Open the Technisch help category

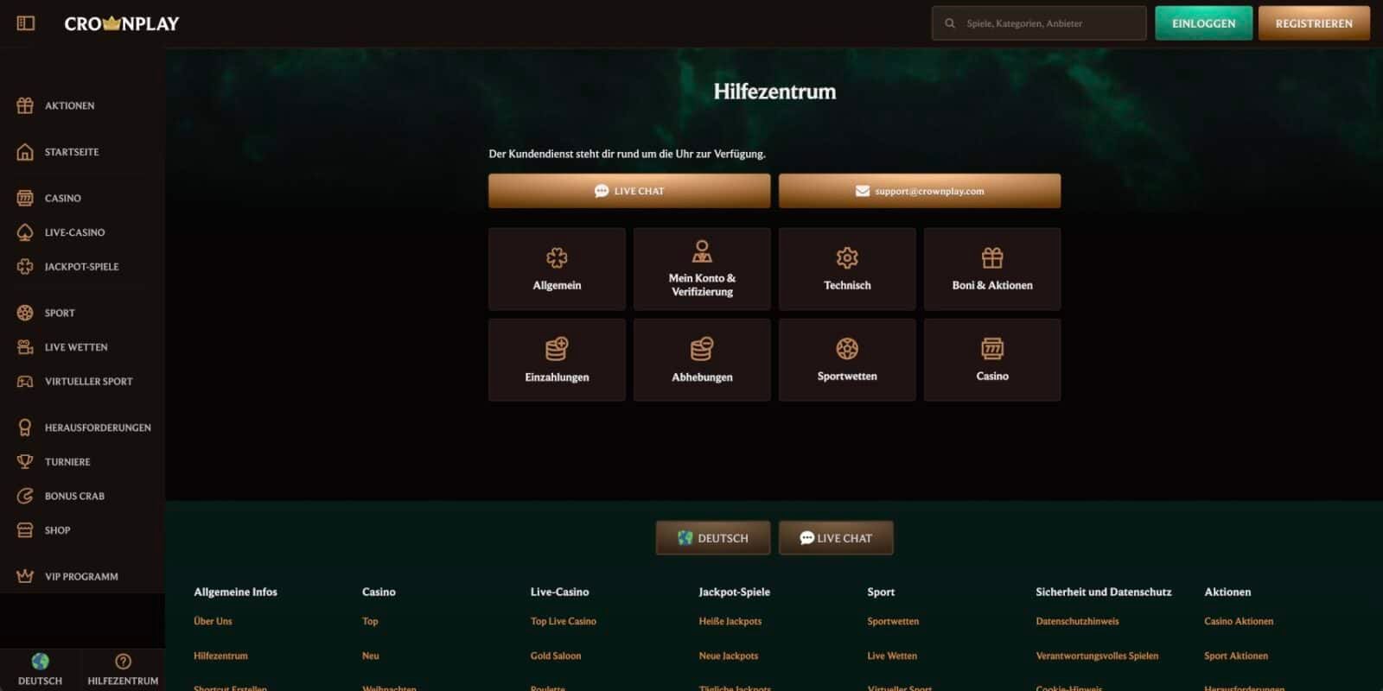click(846, 269)
